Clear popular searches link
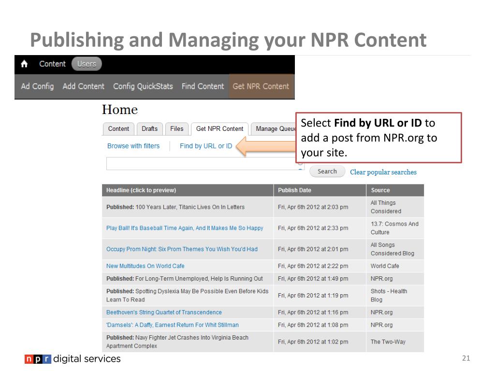The height and width of the screenshot is (371, 495). pyautogui.click(x=383, y=172)
